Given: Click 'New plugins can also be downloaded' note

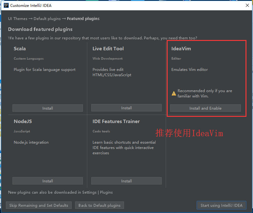Looking at the screenshot, I should [x=60, y=192].
